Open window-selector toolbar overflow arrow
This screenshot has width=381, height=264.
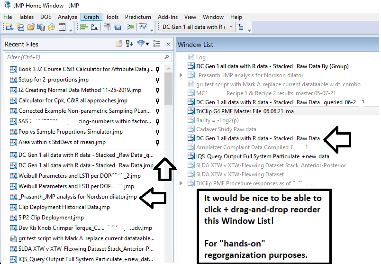click(x=249, y=30)
